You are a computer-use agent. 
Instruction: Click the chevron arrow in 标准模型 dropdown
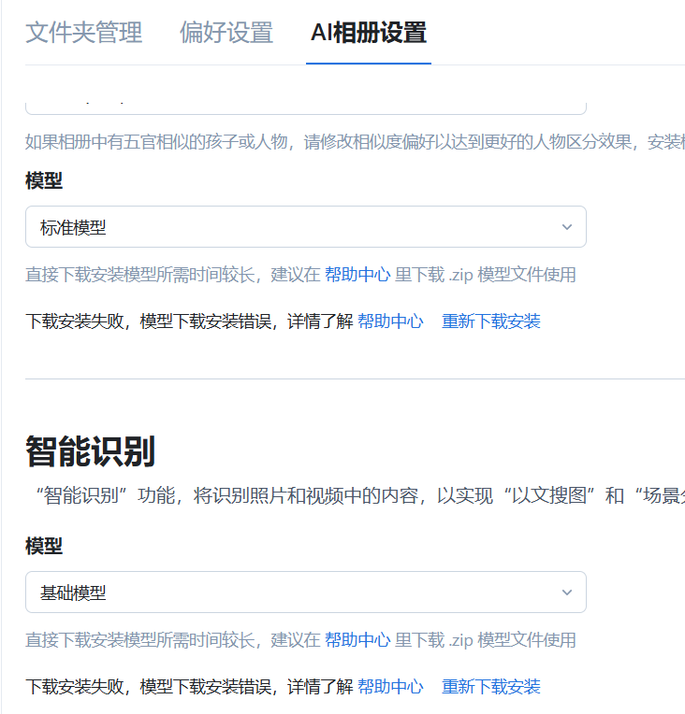(567, 227)
